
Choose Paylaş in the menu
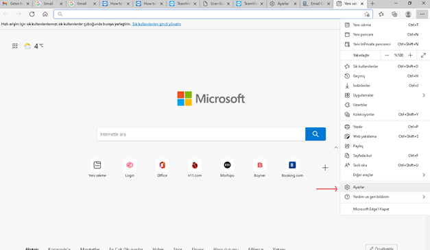pos(385,146)
